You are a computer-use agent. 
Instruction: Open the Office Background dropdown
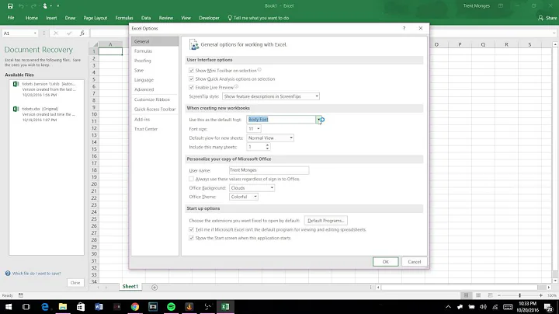pyautogui.click(x=252, y=187)
